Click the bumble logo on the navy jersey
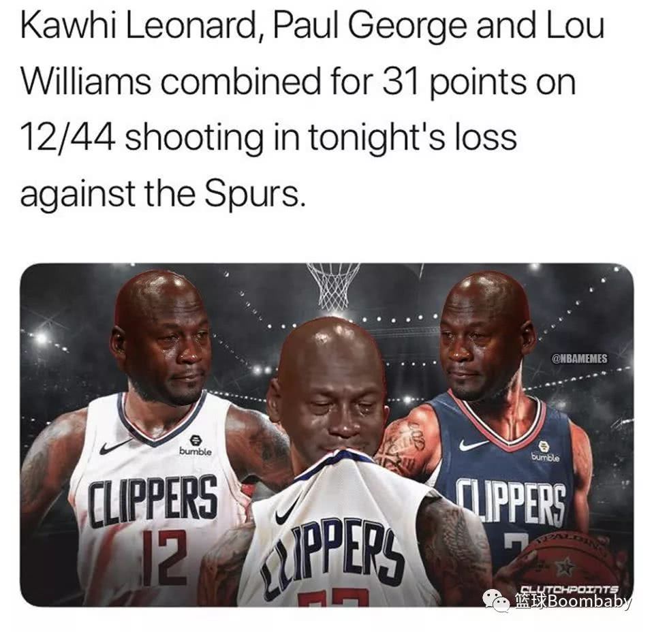 coord(545,452)
